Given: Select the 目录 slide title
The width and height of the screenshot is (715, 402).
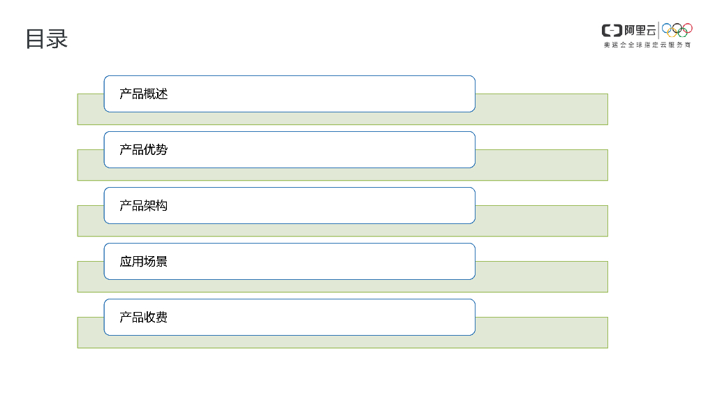Looking at the screenshot, I should coord(46,39).
